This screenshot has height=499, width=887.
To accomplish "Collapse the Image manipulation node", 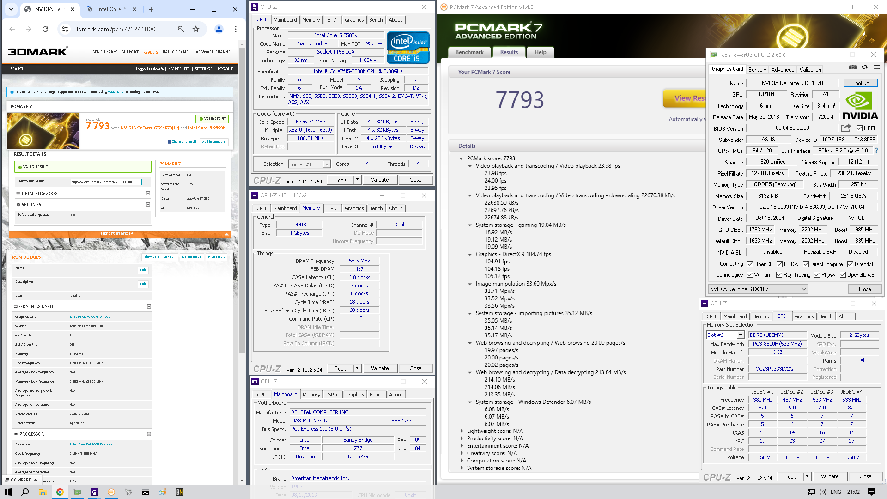I will coord(470,284).
